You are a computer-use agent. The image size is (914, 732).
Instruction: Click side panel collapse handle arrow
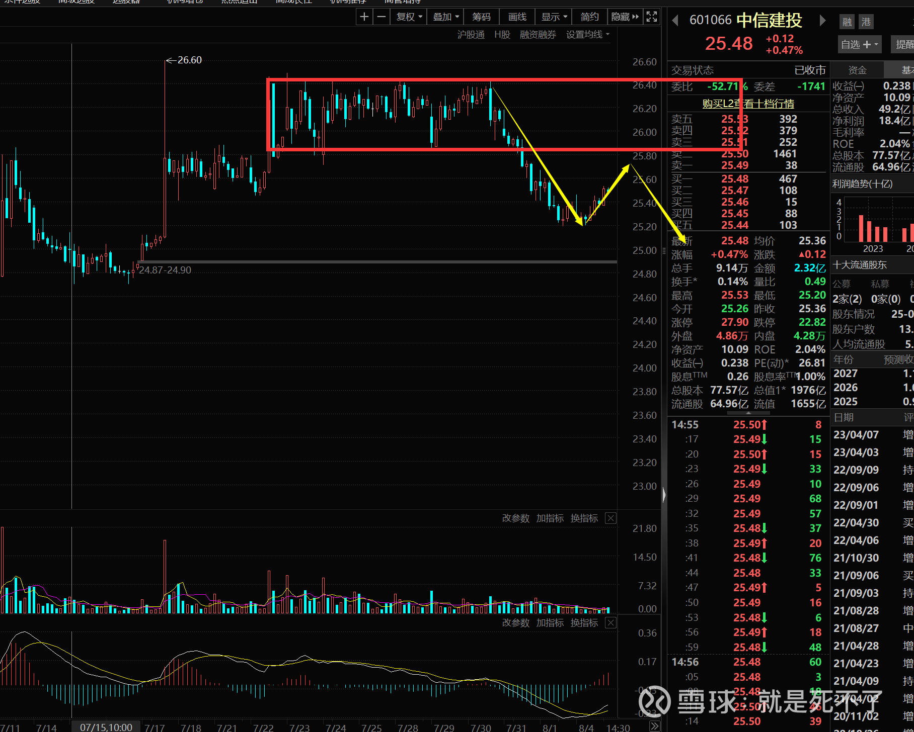(664, 495)
